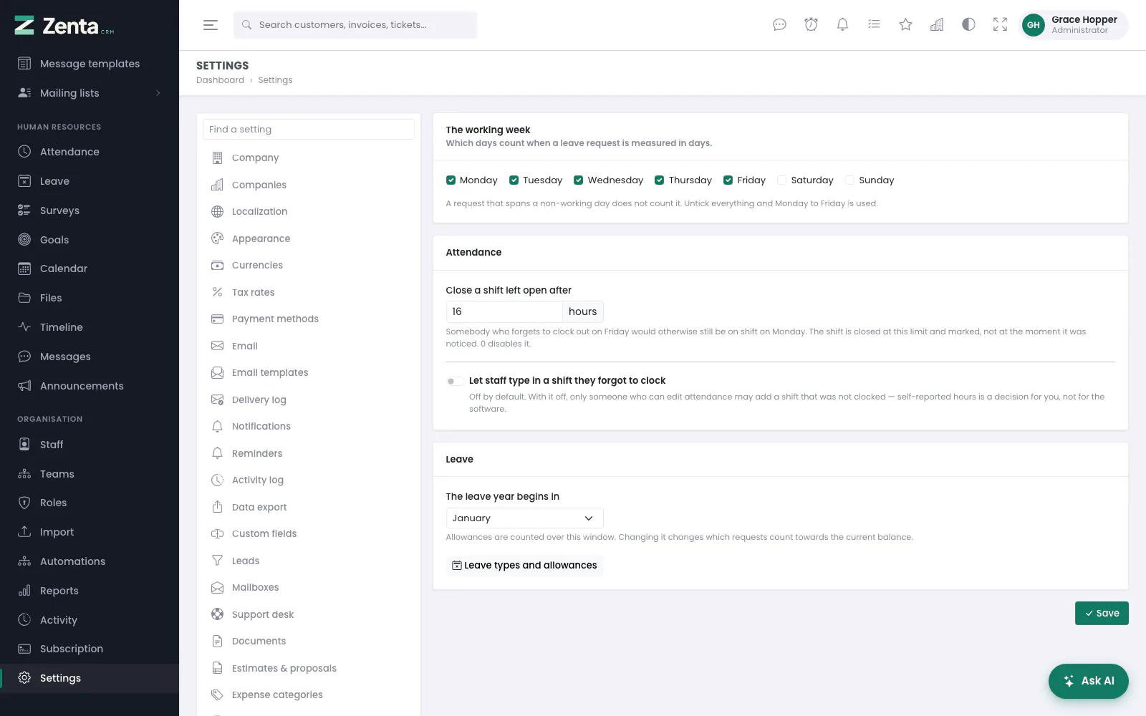Open Custom fields settings section
Image resolution: width=1146 pixels, height=716 pixels.
coord(309,534)
